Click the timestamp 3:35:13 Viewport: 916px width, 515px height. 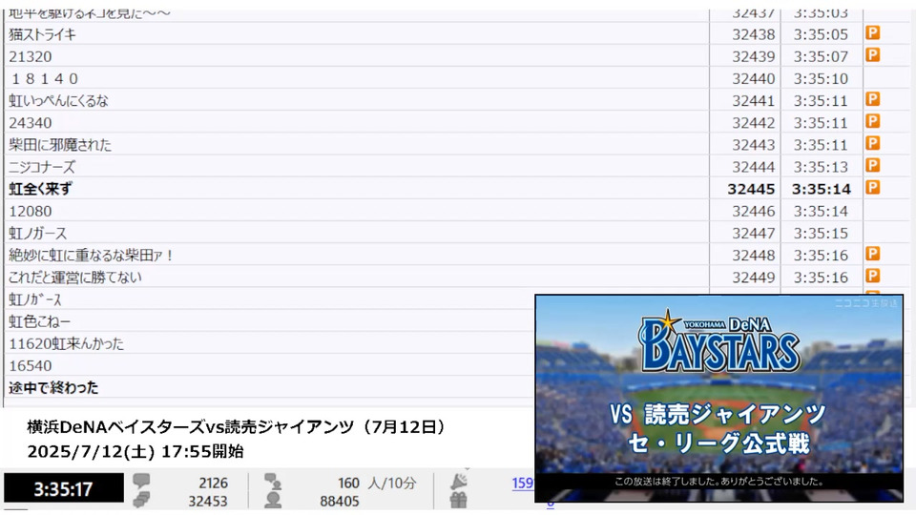tap(821, 167)
